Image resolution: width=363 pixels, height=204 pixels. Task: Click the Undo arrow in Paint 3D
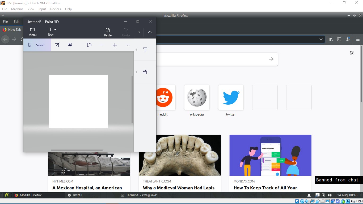[x=126, y=30]
